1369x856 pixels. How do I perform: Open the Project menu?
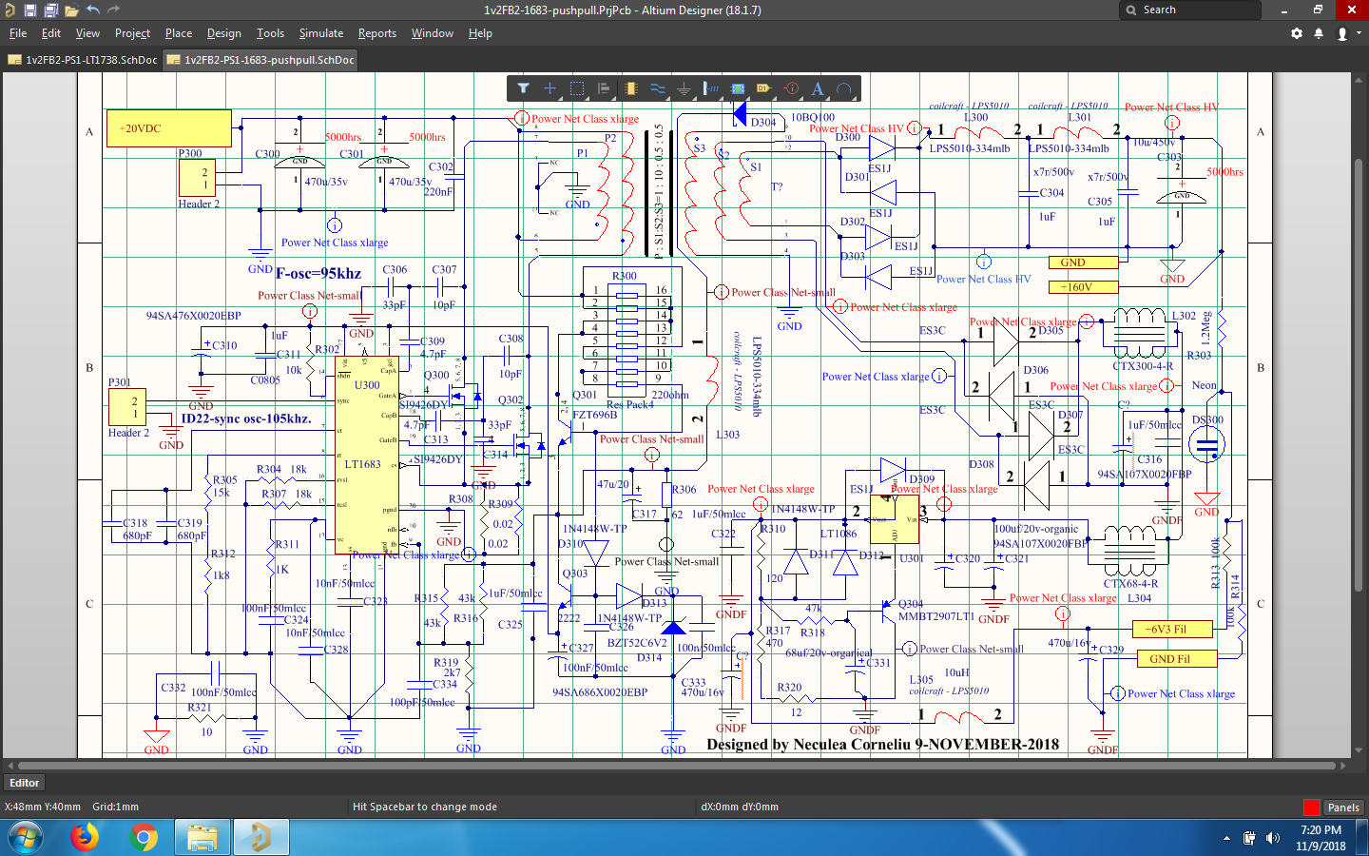point(132,33)
